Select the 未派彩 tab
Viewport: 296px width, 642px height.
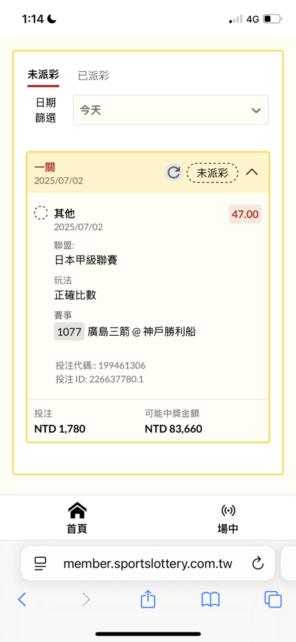(43, 75)
